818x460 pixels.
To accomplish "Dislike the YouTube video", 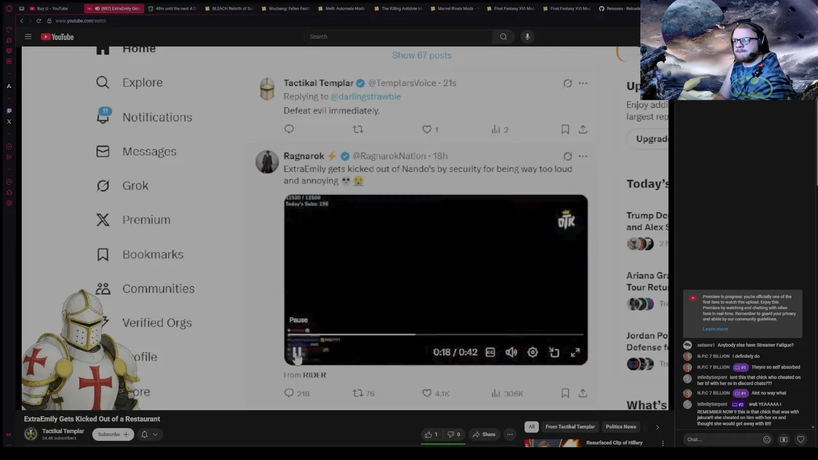I will click(x=454, y=434).
